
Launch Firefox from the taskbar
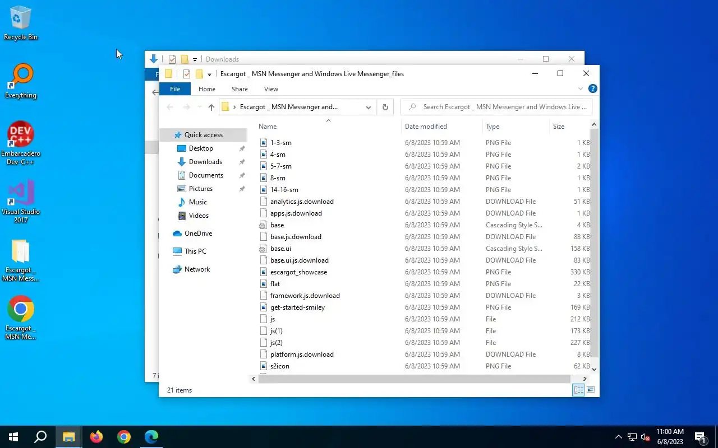pyautogui.click(x=96, y=437)
